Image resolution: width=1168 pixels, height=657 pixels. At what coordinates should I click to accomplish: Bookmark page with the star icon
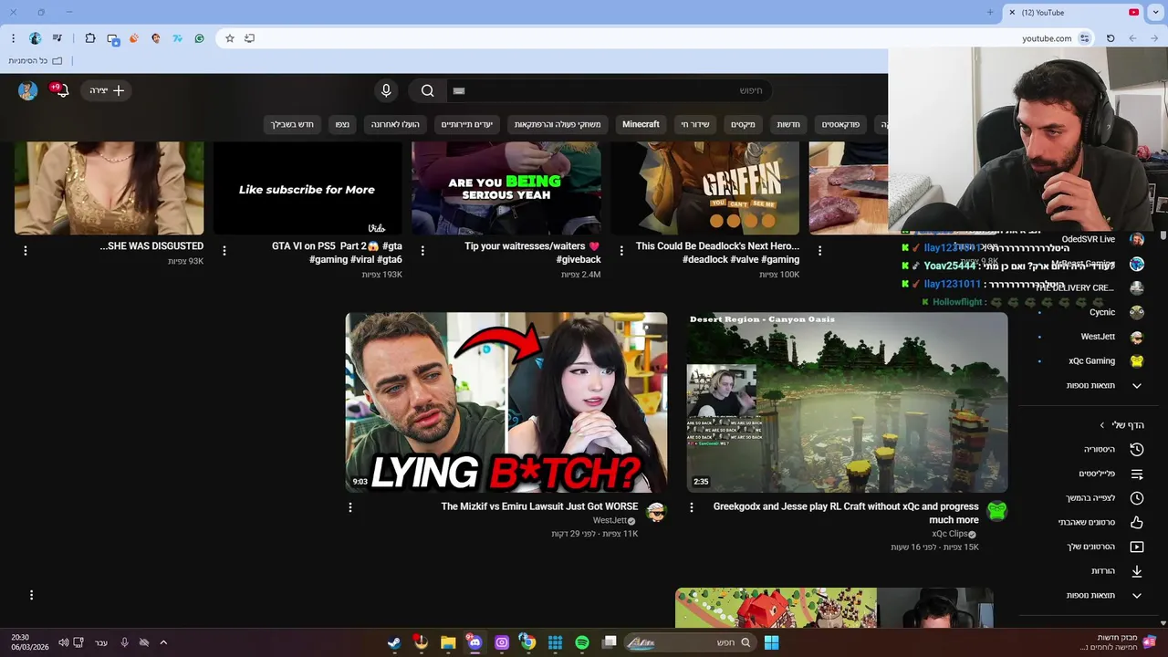pos(230,38)
